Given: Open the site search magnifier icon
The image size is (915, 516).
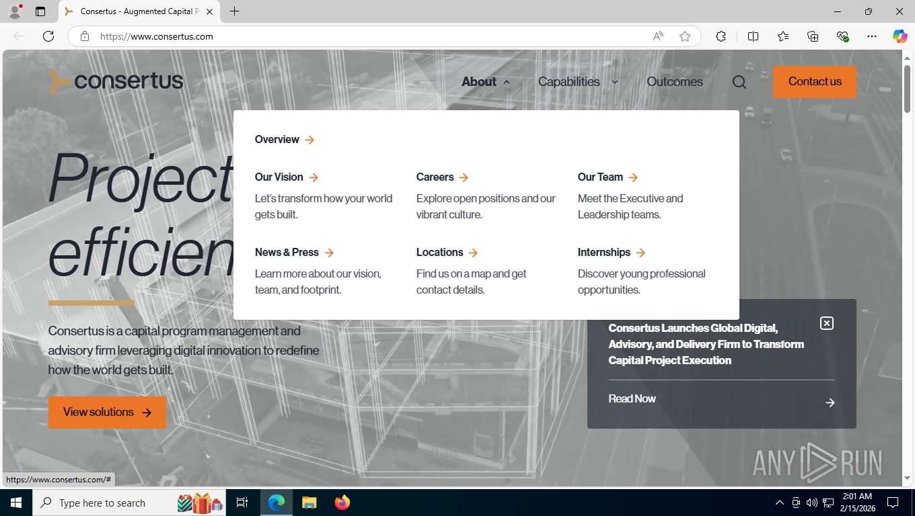Looking at the screenshot, I should 739,82.
